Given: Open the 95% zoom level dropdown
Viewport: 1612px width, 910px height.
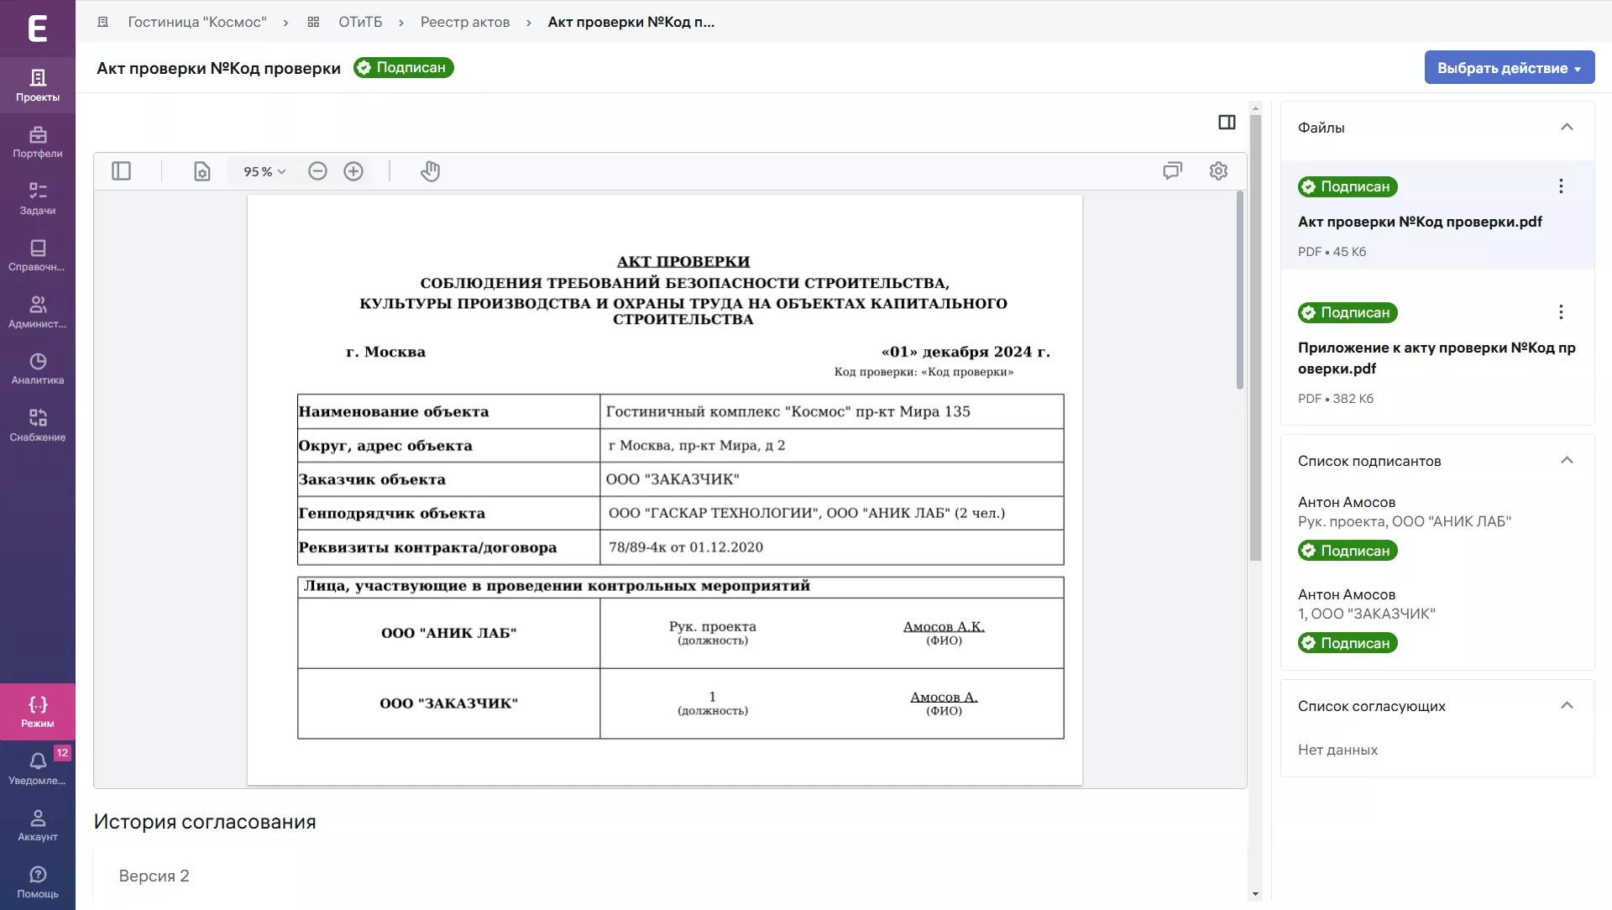Looking at the screenshot, I should tap(264, 171).
